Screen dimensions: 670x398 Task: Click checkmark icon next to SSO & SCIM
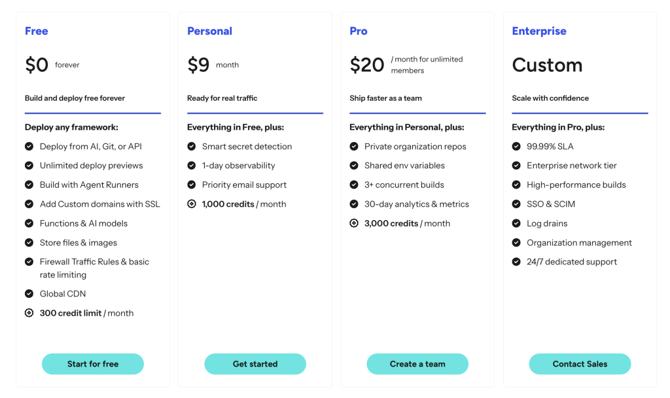pos(516,204)
